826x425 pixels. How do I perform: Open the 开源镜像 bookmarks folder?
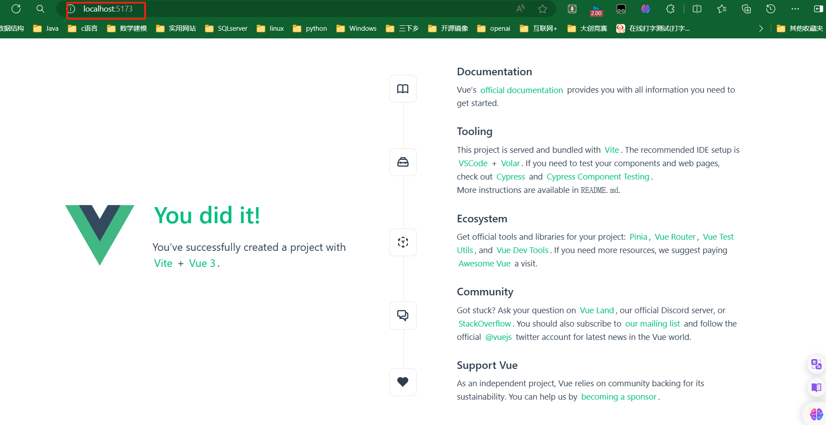click(x=448, y=29)
